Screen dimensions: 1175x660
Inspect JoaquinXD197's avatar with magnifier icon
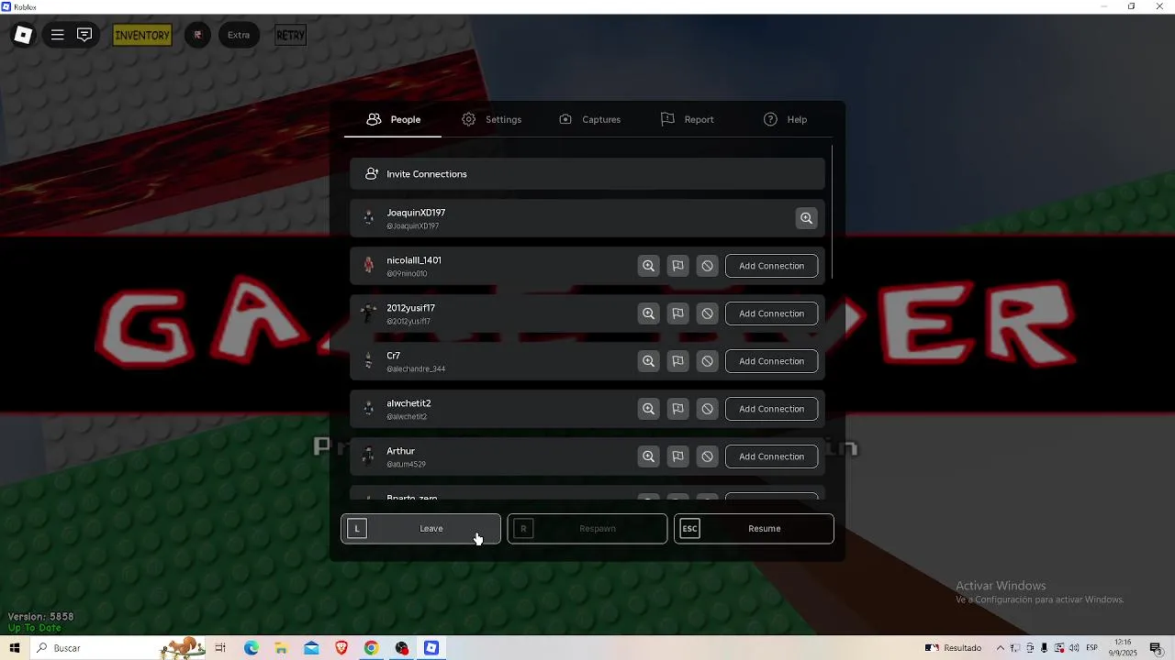point(806,218)
